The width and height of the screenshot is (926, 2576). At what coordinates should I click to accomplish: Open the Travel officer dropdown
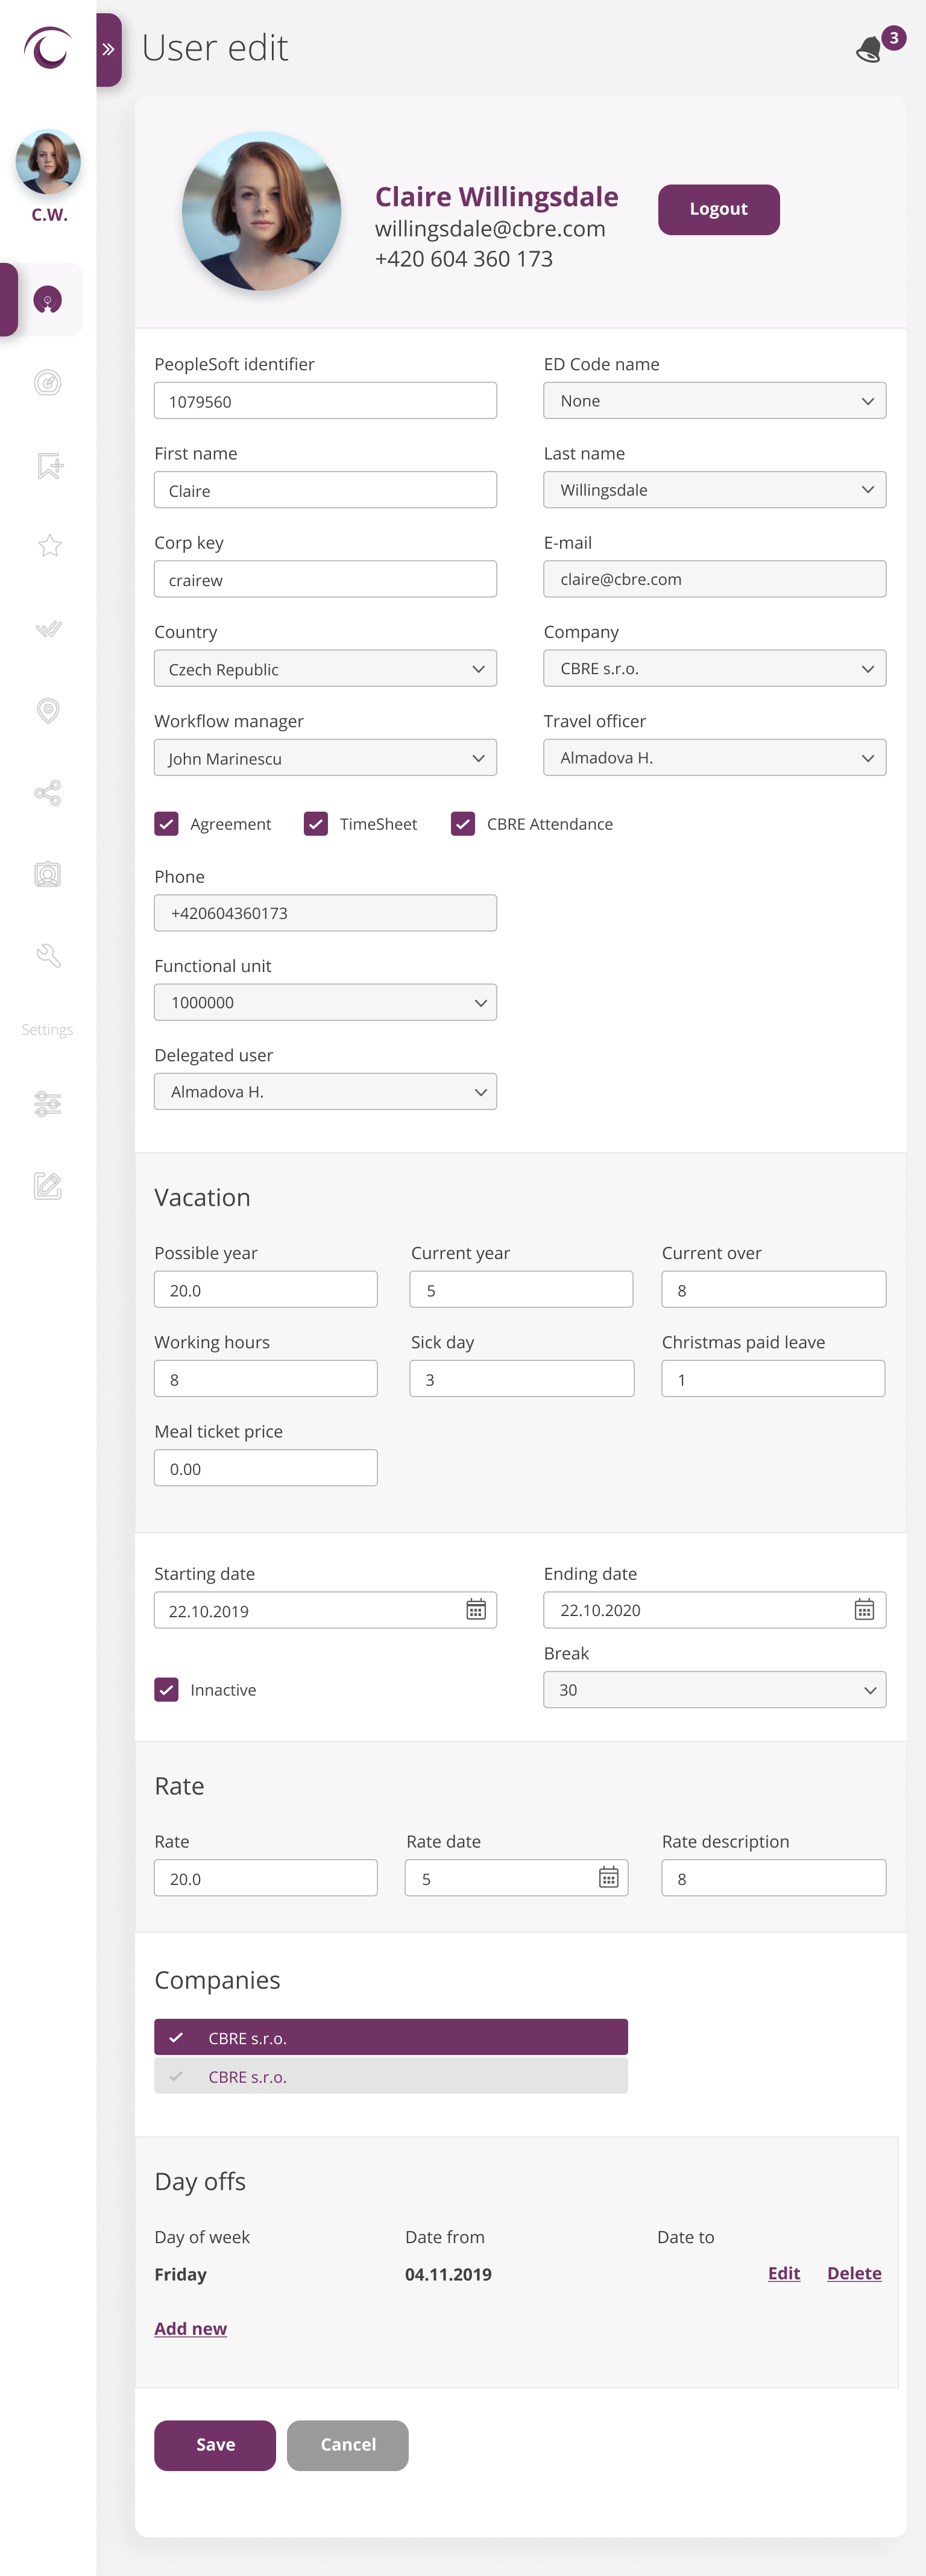point(715,758)
